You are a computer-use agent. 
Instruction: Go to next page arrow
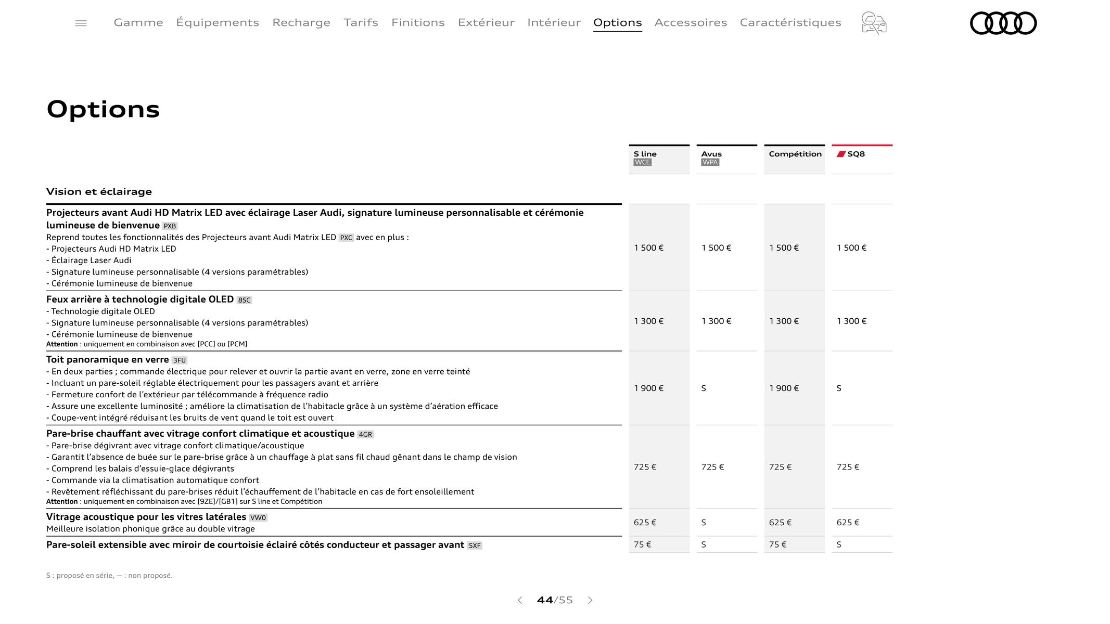point(590,600)
